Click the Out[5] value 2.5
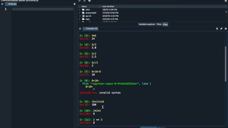 [94, 57]
